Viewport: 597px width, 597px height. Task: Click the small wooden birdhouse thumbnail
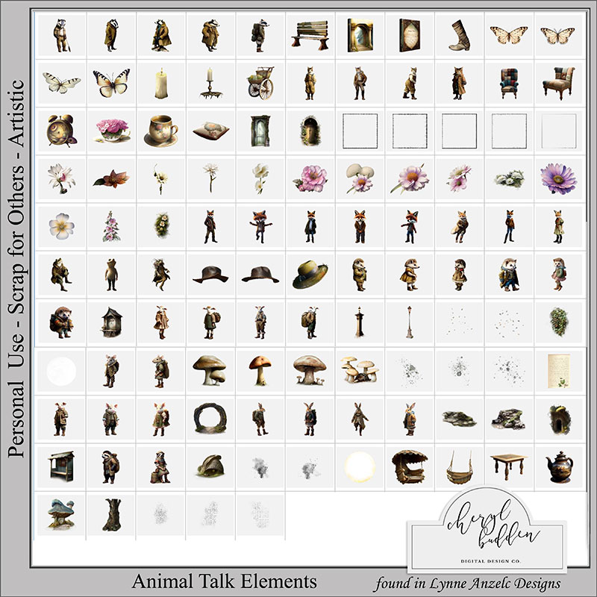click(x=110, y=322)
